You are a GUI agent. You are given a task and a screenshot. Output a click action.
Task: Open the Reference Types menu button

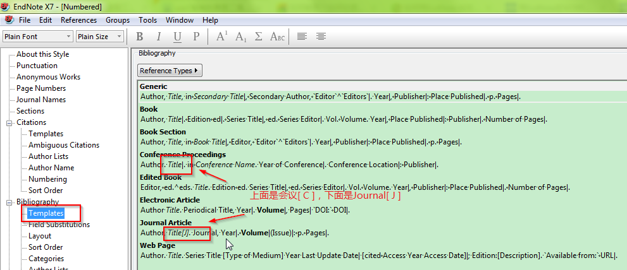tap(170, 71)
